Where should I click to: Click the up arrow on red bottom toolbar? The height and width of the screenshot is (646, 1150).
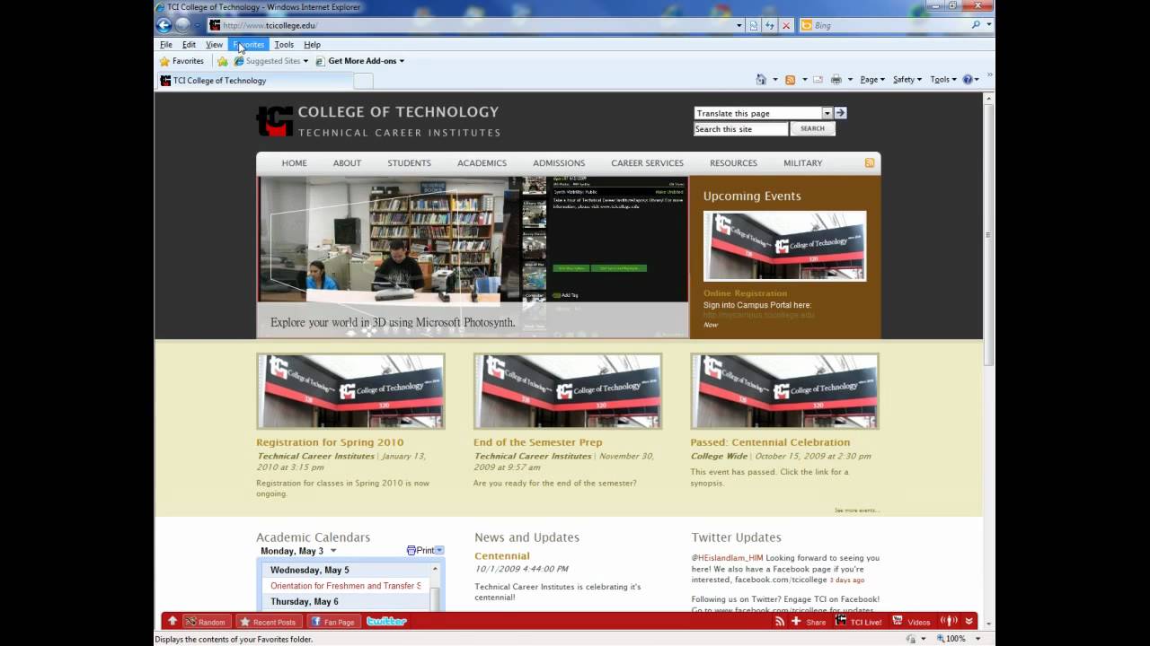coord(172,621)
